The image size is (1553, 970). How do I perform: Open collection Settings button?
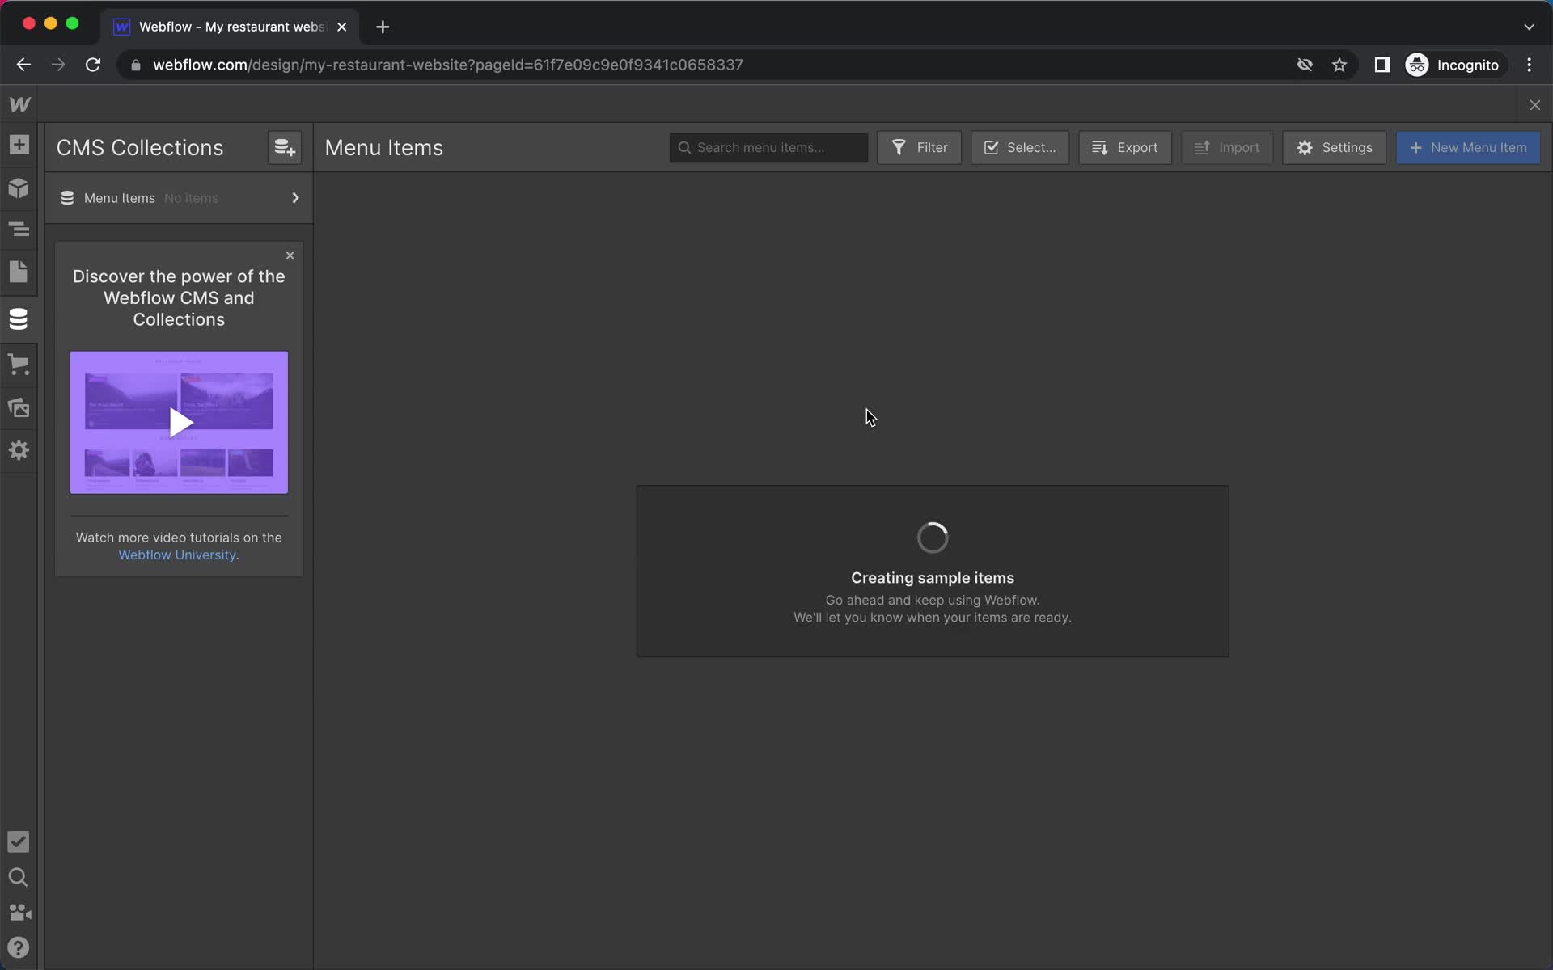click(x=1334, y=148)
